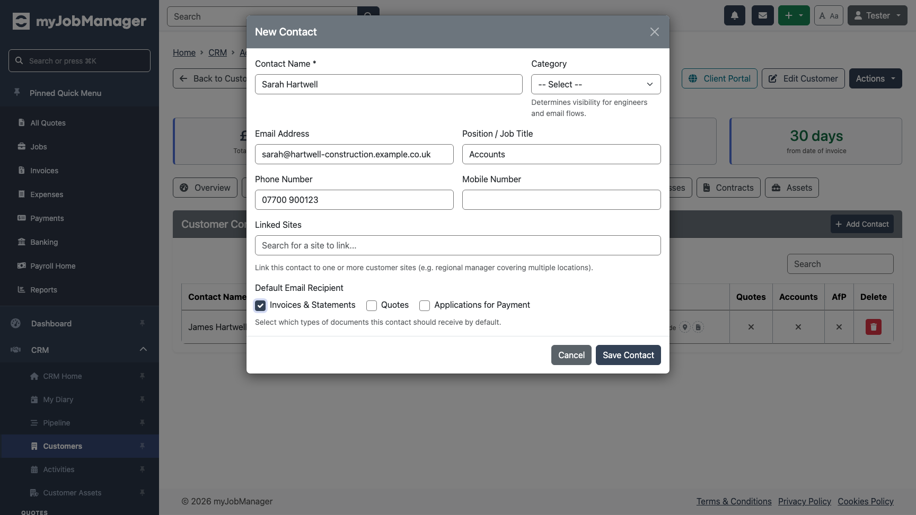Pin the Customer Assets item

click(x=142, y=493)
